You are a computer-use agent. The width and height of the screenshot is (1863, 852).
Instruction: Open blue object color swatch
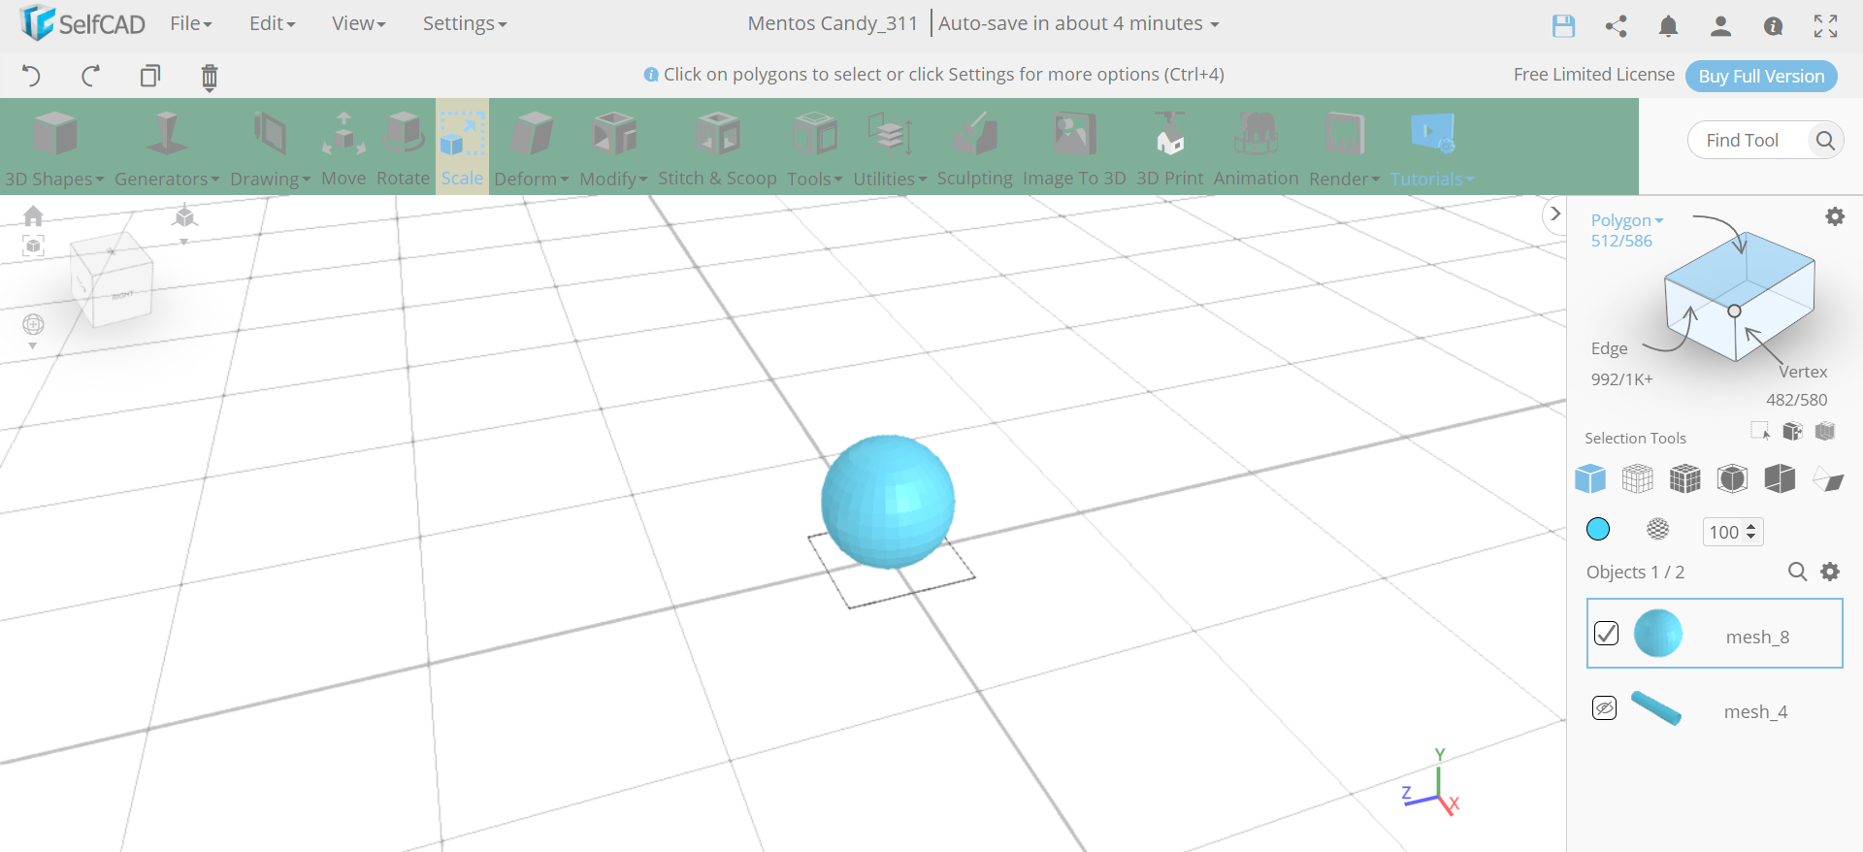pos(1597,529)
